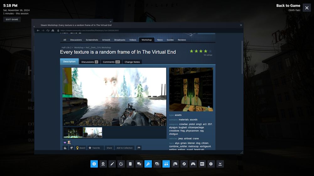Add the item to Favorites
This screenshot has height=176, width=314.
tap(95, 148)
